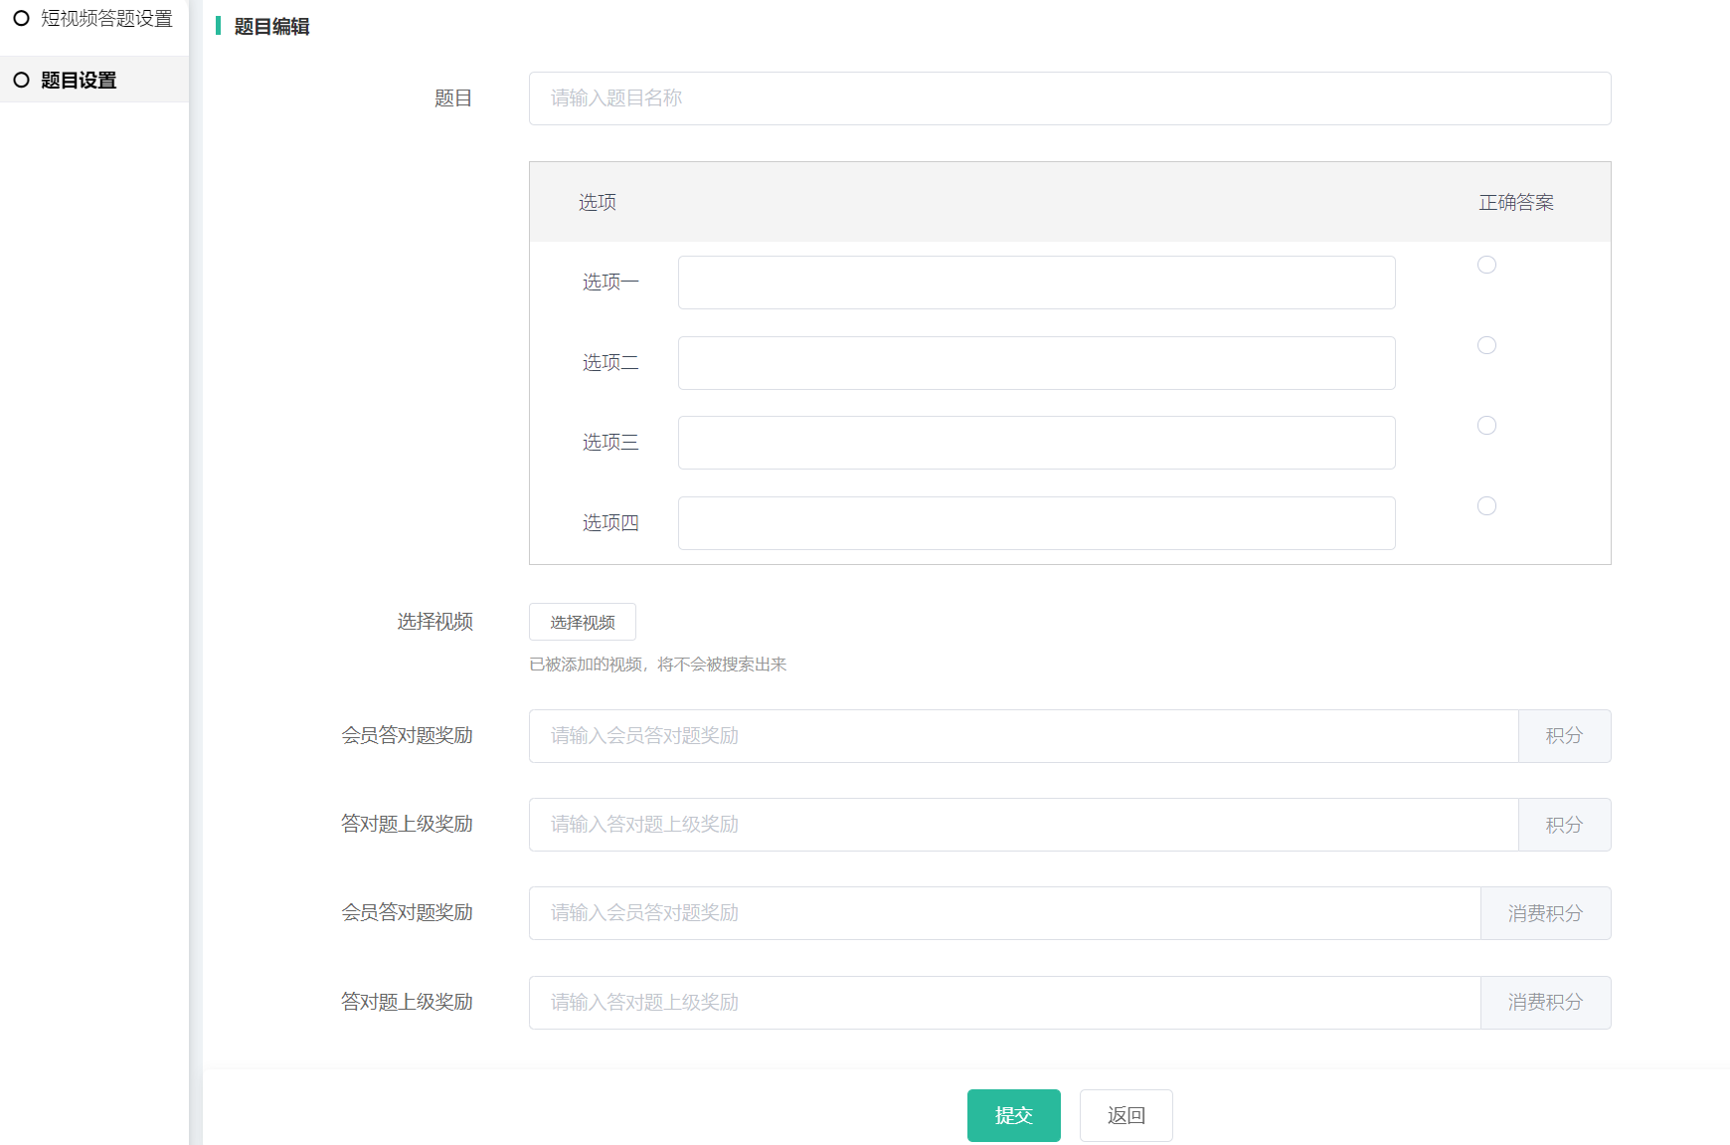Click the 选项二 text input

(1036, 363)
